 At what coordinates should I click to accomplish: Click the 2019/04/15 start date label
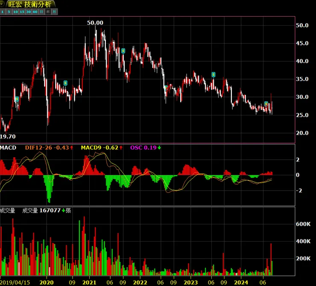tap(15, 283)
